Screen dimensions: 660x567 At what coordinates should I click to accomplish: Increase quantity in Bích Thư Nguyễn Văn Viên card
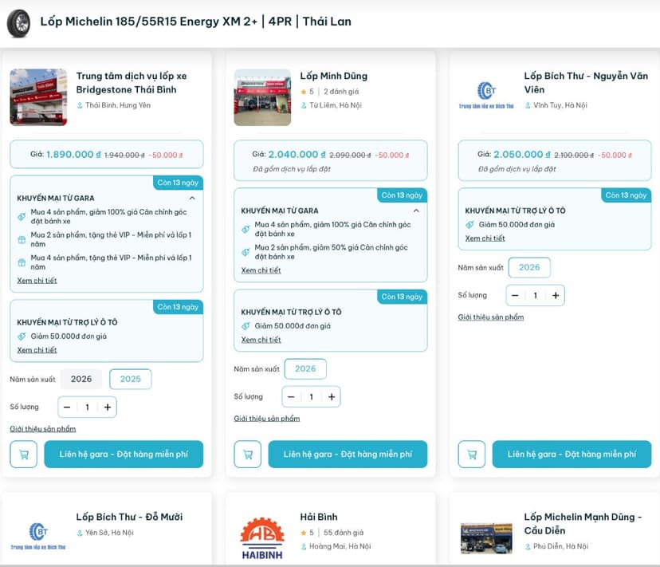click(x=556, y=295)
